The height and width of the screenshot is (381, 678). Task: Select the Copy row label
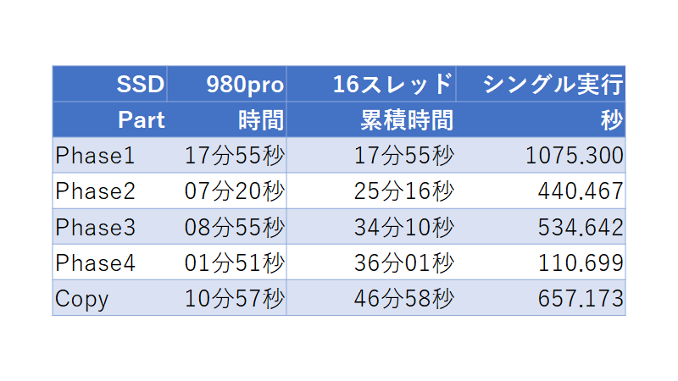click(x=110, y=298)
